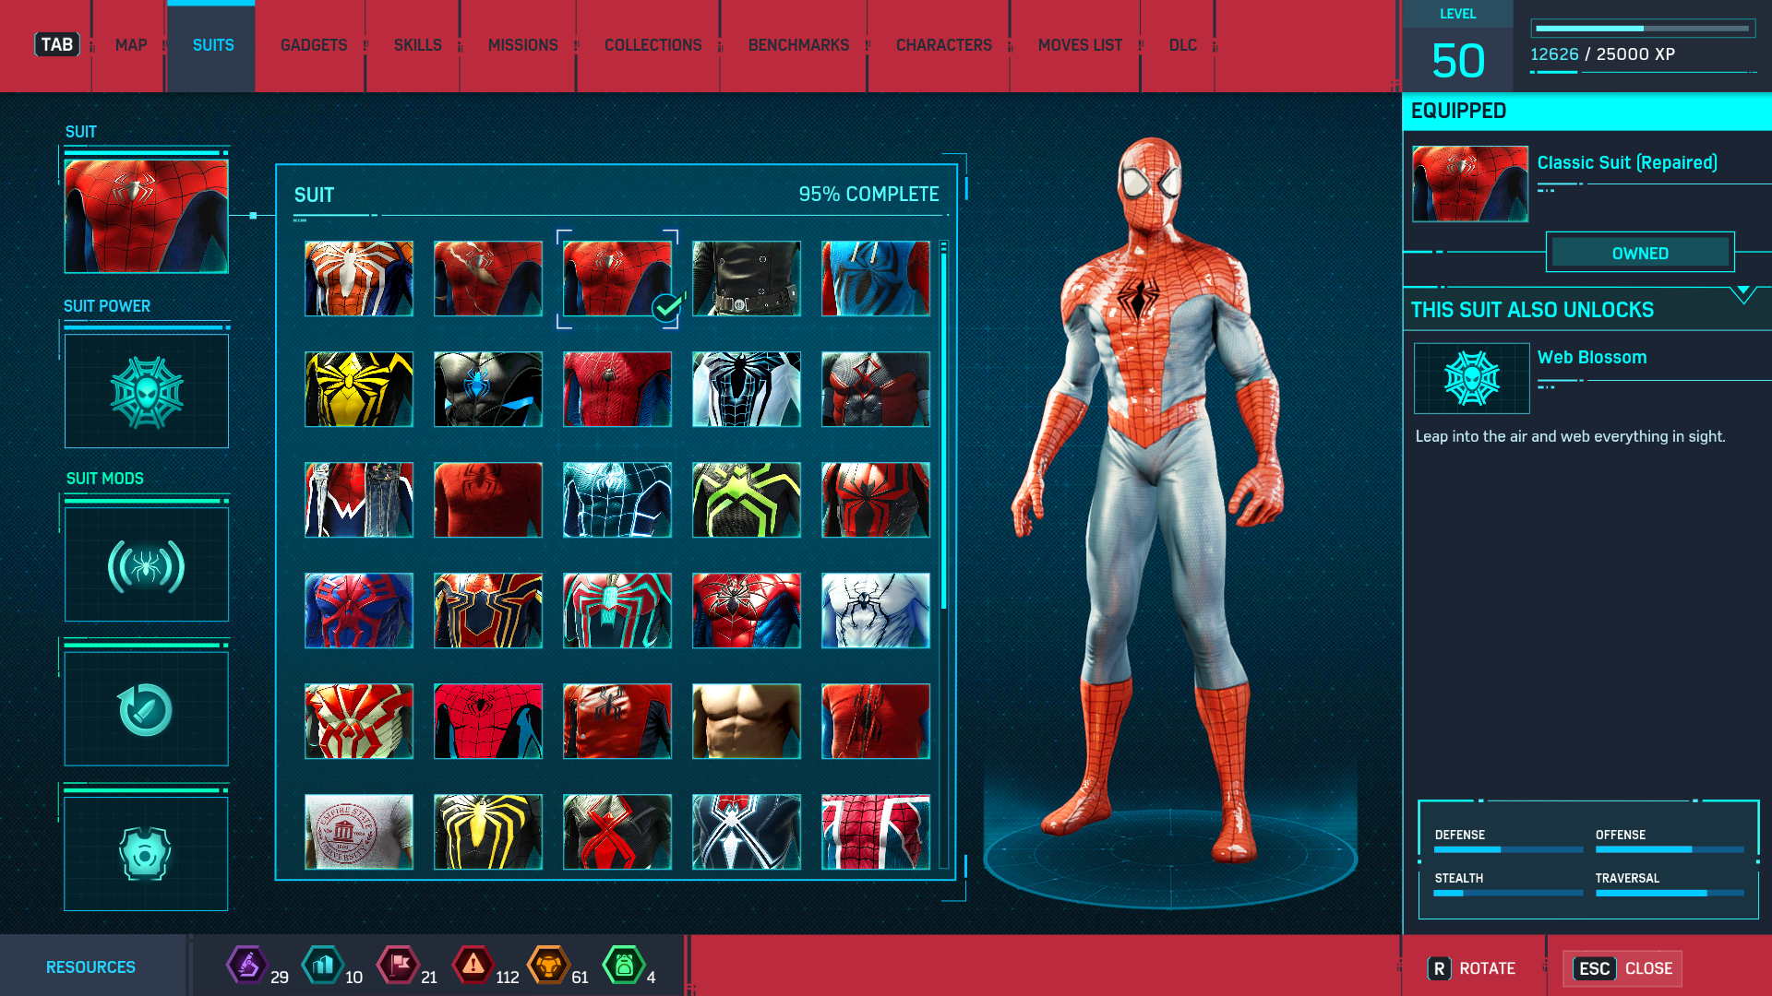Click the Owned status button
The height and width of the screenshot is (996, 1772).
(1640, 253)
